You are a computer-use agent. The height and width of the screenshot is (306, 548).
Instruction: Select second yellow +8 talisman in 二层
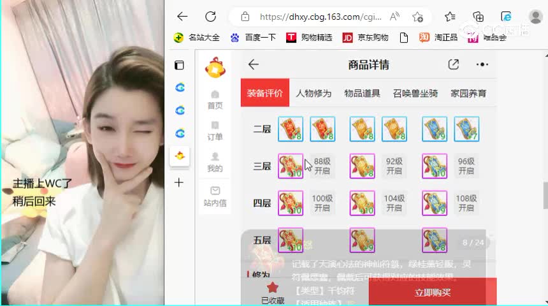point(394,129)
